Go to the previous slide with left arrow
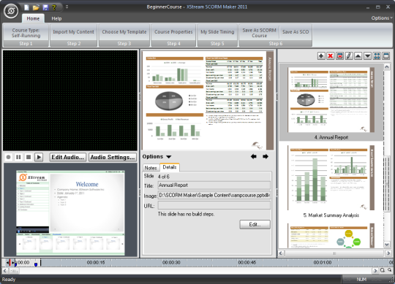395x284 pixels. 254,156
